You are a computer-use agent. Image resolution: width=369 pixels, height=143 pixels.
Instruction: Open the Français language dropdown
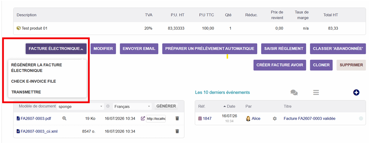point(132,107)
